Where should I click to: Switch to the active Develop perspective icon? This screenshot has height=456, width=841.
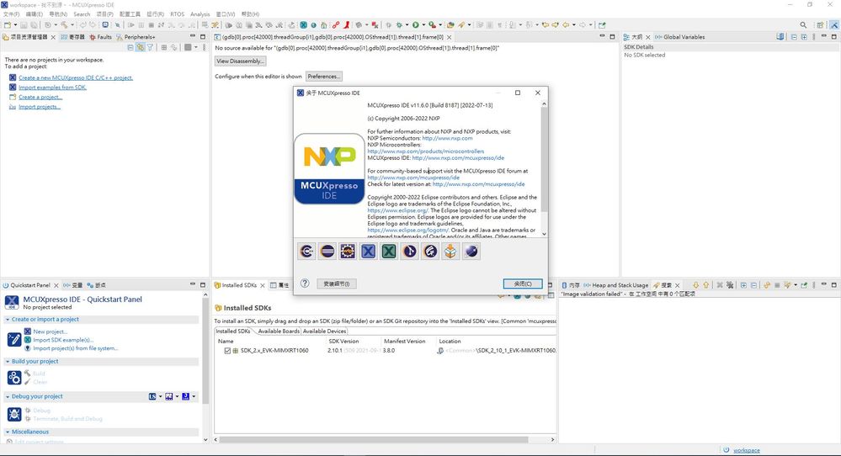pyautogui.click(x=834, y=24)
